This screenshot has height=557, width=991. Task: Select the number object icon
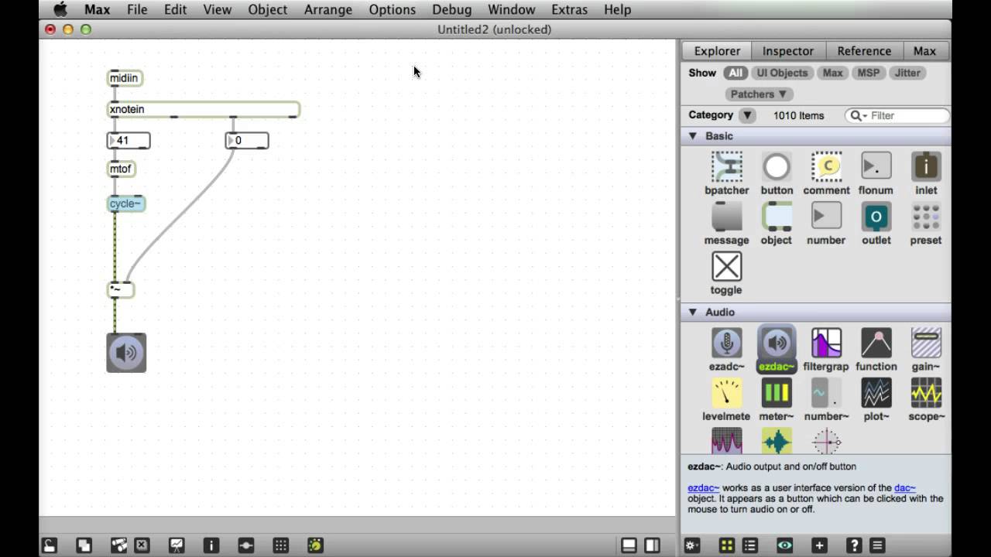click(x=826, y=217)
